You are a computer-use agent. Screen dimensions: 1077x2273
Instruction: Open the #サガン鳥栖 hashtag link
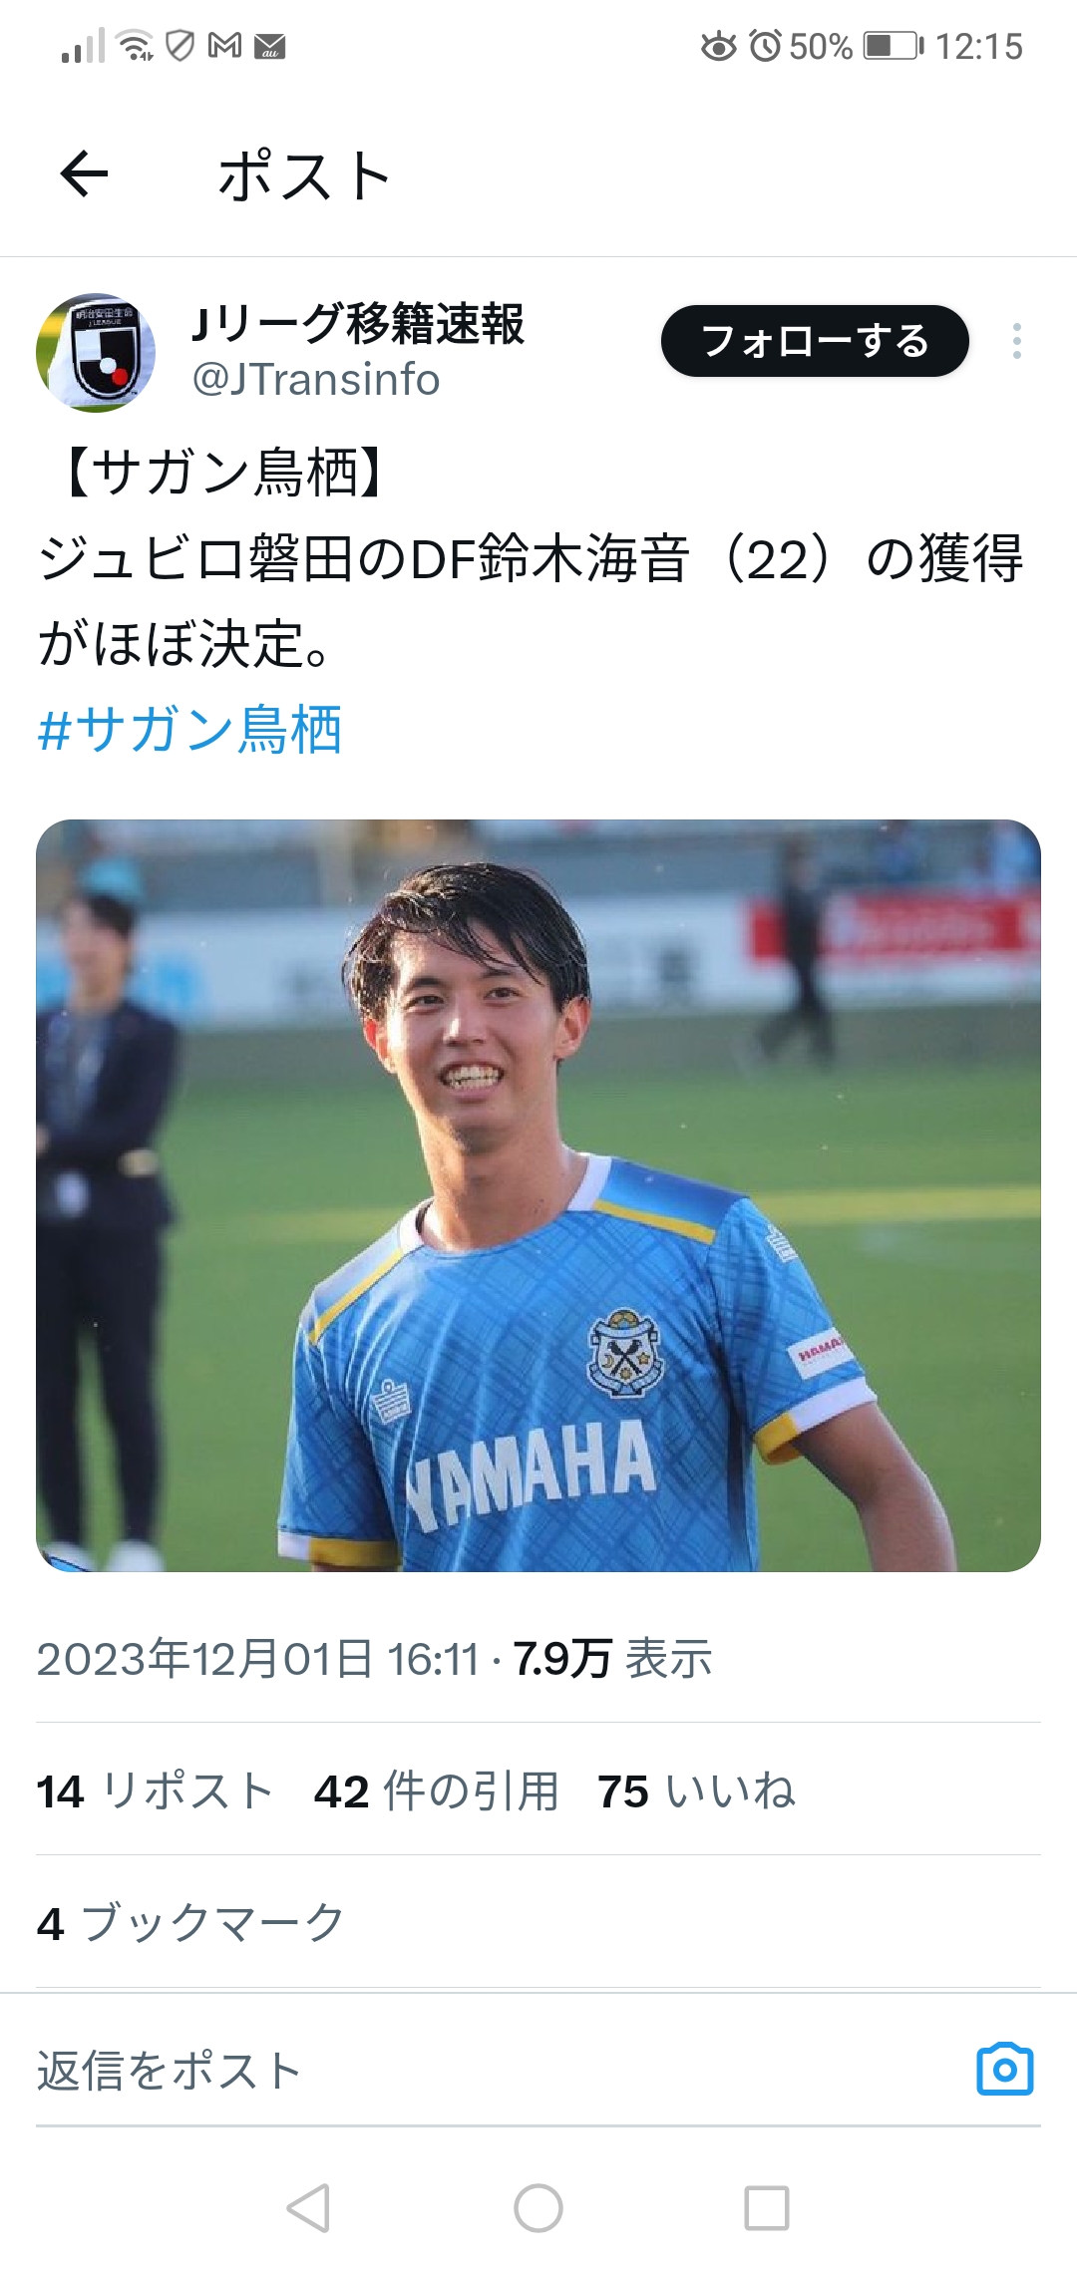[x=189, y=729]
